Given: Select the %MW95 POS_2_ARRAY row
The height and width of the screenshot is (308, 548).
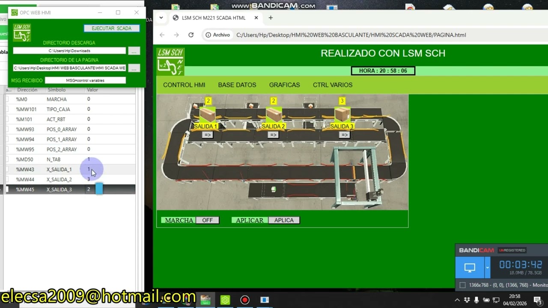Looking at the screenshot, I should [70, 149].
